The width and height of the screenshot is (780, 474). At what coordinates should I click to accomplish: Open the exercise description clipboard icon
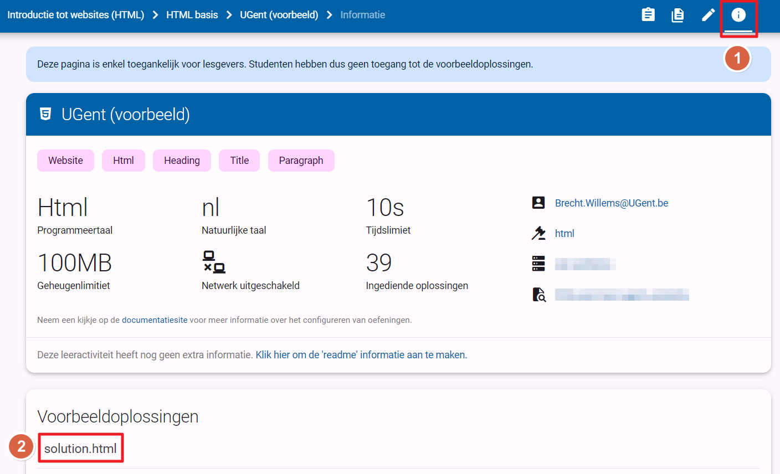648,15
